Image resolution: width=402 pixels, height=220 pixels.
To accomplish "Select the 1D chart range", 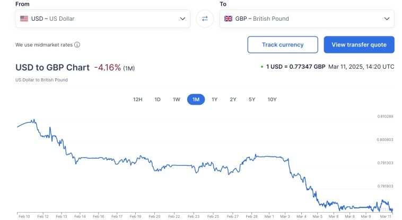I will (x=158, y=99).
